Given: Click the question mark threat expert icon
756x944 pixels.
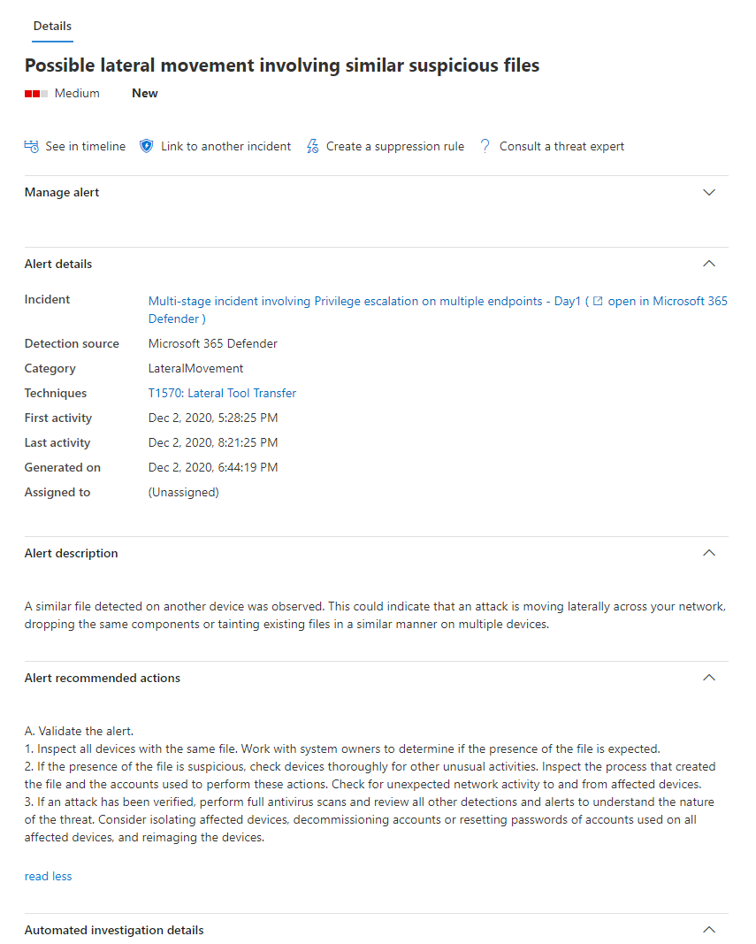Looking at the screenshot, I should [485, 147].
